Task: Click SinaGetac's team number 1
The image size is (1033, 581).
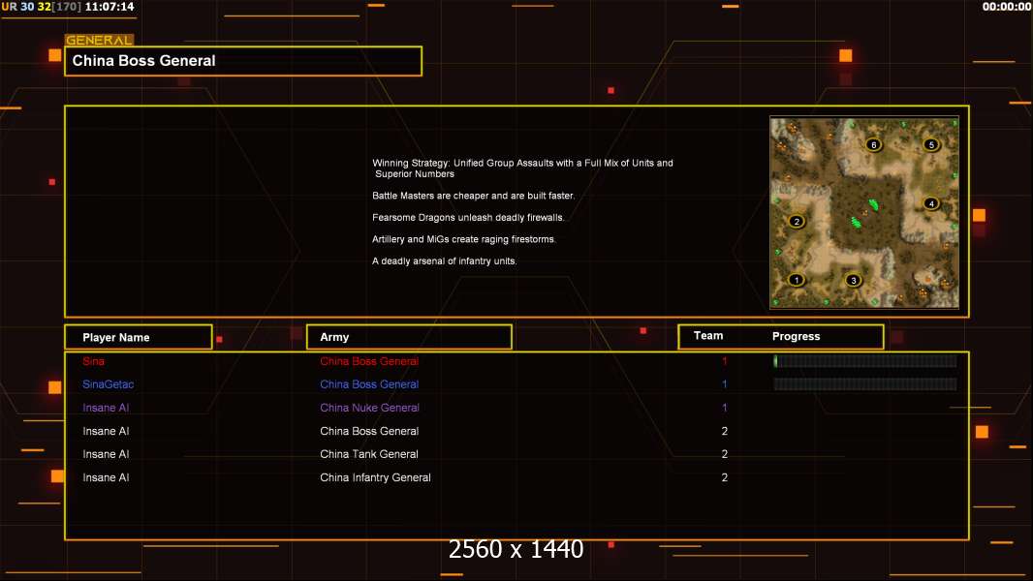Action: coord(724,384)
